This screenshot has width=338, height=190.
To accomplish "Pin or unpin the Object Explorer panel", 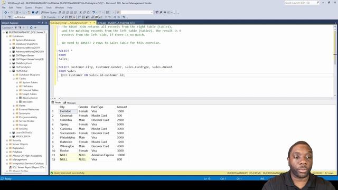I will click(42, 23).
